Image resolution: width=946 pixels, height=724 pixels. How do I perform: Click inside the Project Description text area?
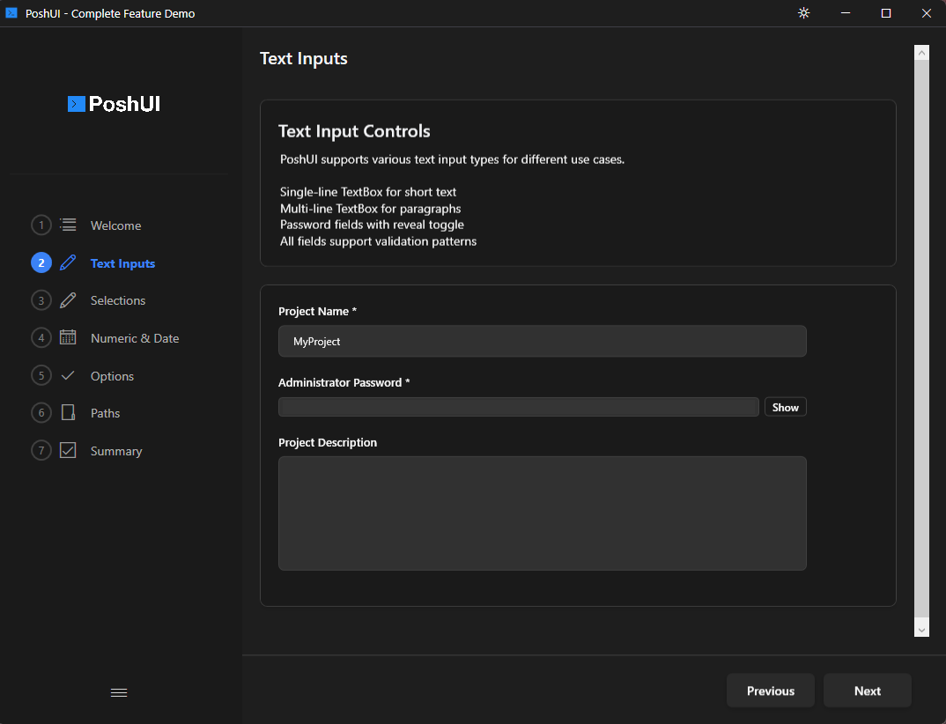click(543, 513)
